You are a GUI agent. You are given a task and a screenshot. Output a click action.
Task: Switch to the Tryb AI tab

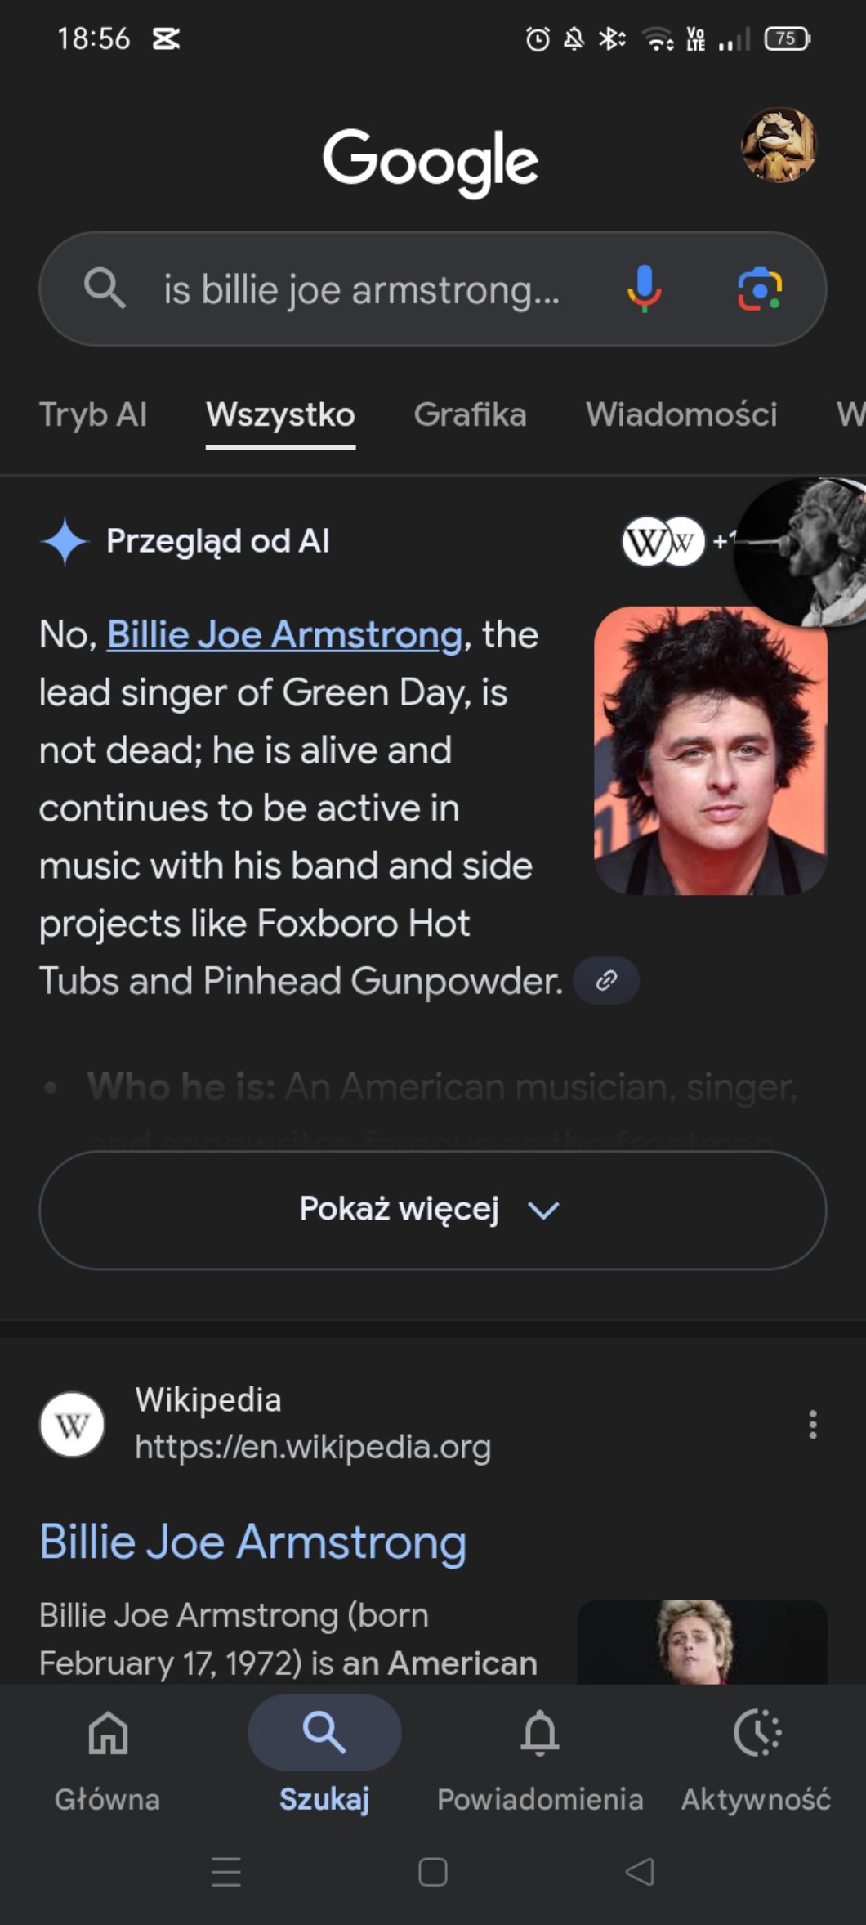tap(93, 414)
